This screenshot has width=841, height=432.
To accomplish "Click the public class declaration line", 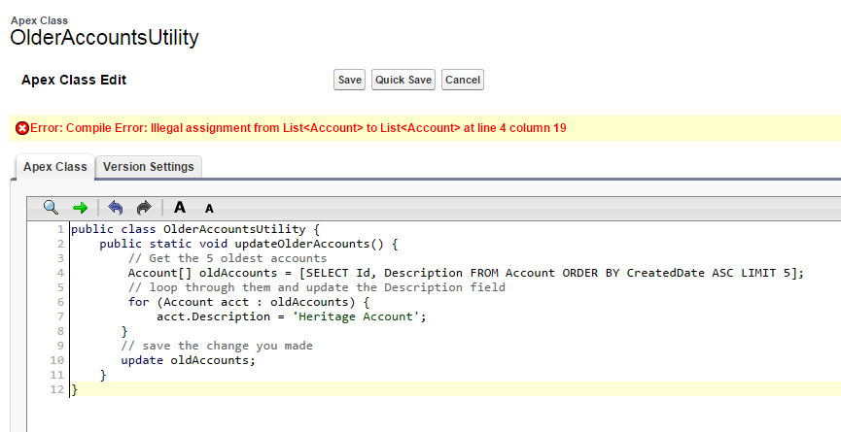I will click(x=194, y=229).
